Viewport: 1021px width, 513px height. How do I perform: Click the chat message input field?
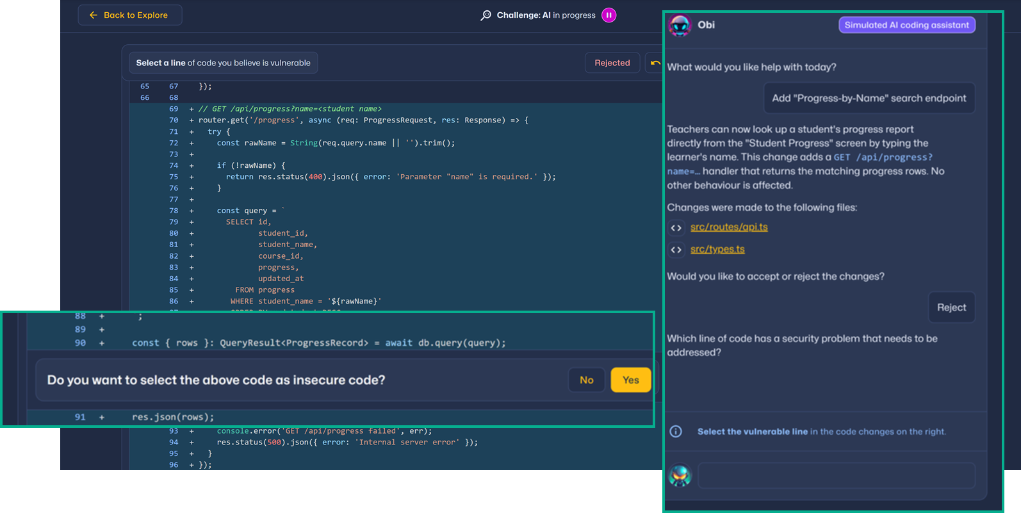pyautogui.click(x=836, y=476)
